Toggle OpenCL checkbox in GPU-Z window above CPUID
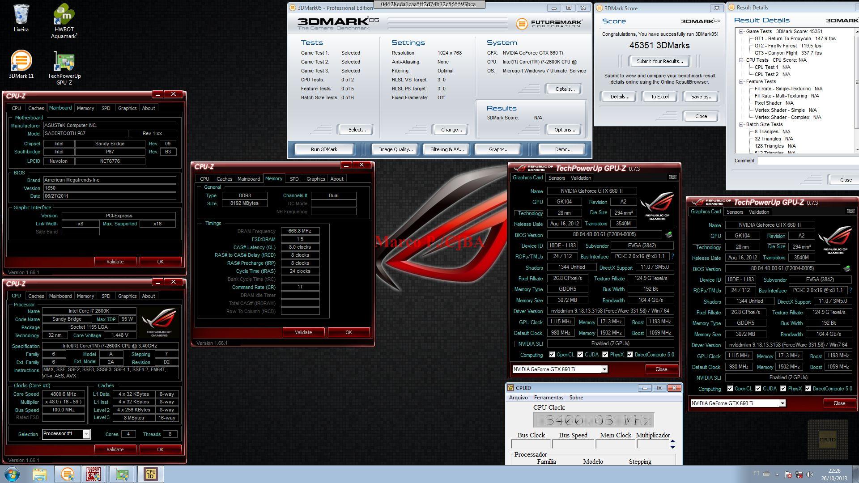 [552, 355]
